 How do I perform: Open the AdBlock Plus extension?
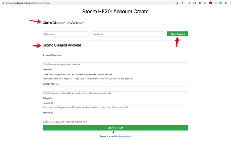click(x=210, y=3)
